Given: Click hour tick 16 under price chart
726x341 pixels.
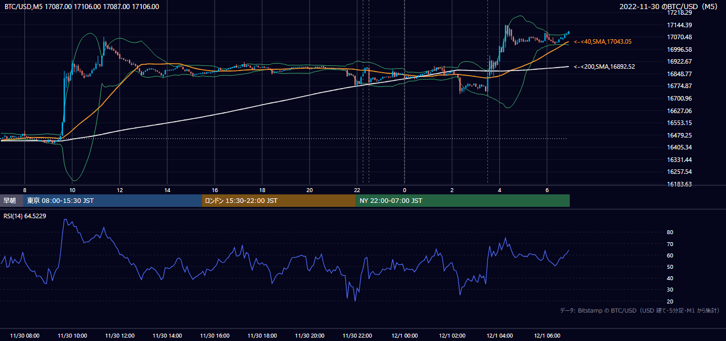Looking at the screenshot, I should tap(215, 189).
